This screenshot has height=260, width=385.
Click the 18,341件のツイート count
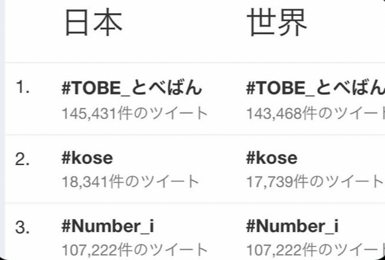[130, 182]
